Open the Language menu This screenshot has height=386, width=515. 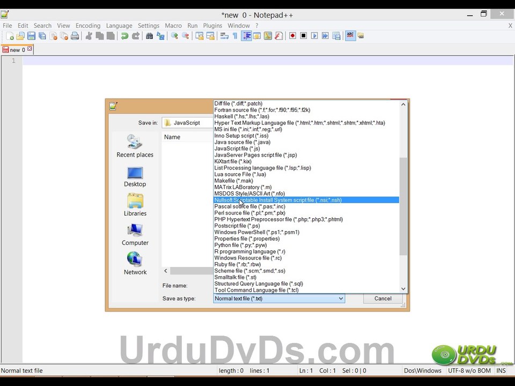coord(119,26)
